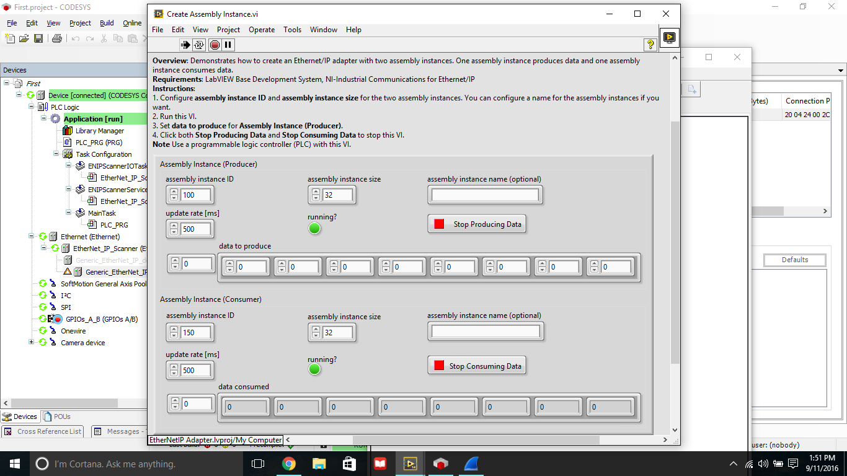Click Producer update rate value 500 field
The height and width of the screenshot is (476, 847).
pyautogui.click(x=196, y=229)
